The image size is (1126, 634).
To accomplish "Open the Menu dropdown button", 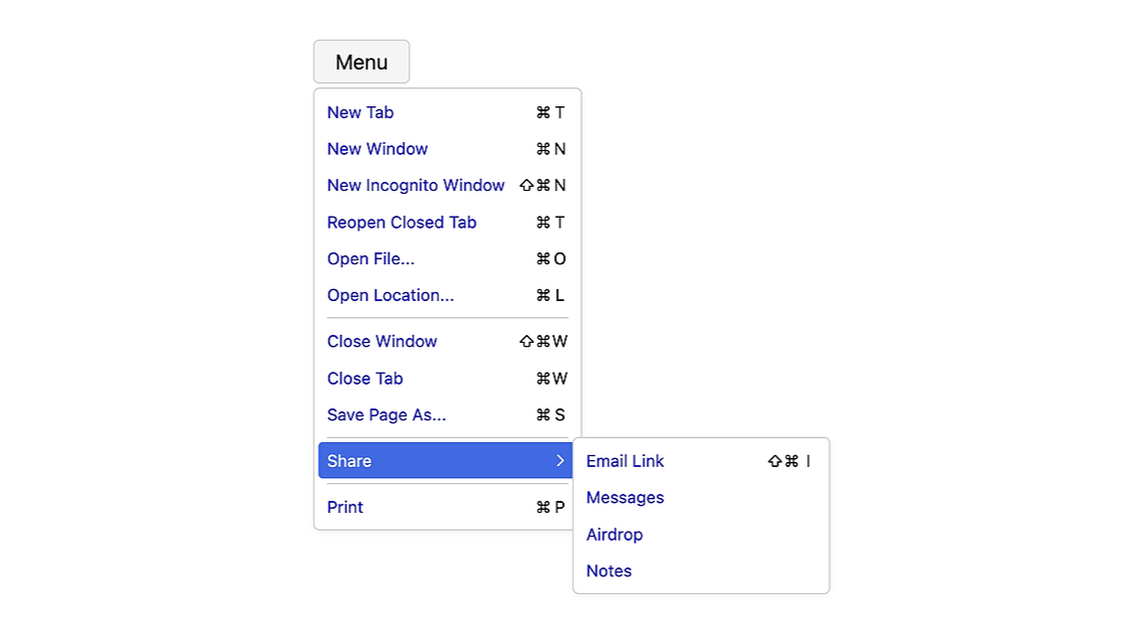I will coord(361,62).
